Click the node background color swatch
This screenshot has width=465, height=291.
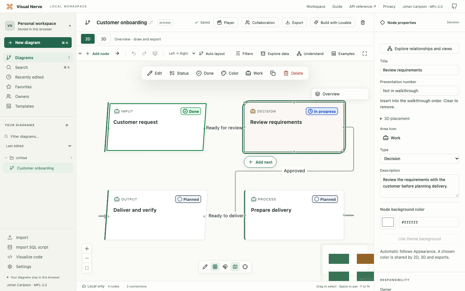388,222
